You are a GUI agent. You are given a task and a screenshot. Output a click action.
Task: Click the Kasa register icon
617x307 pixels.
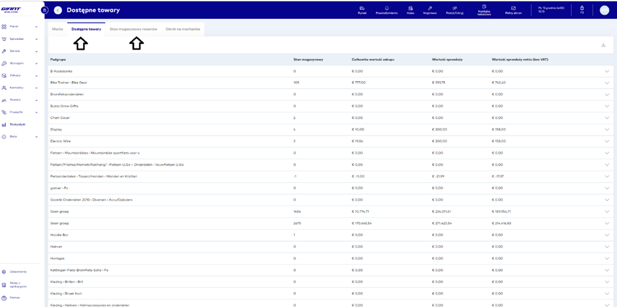pos(410,9)
